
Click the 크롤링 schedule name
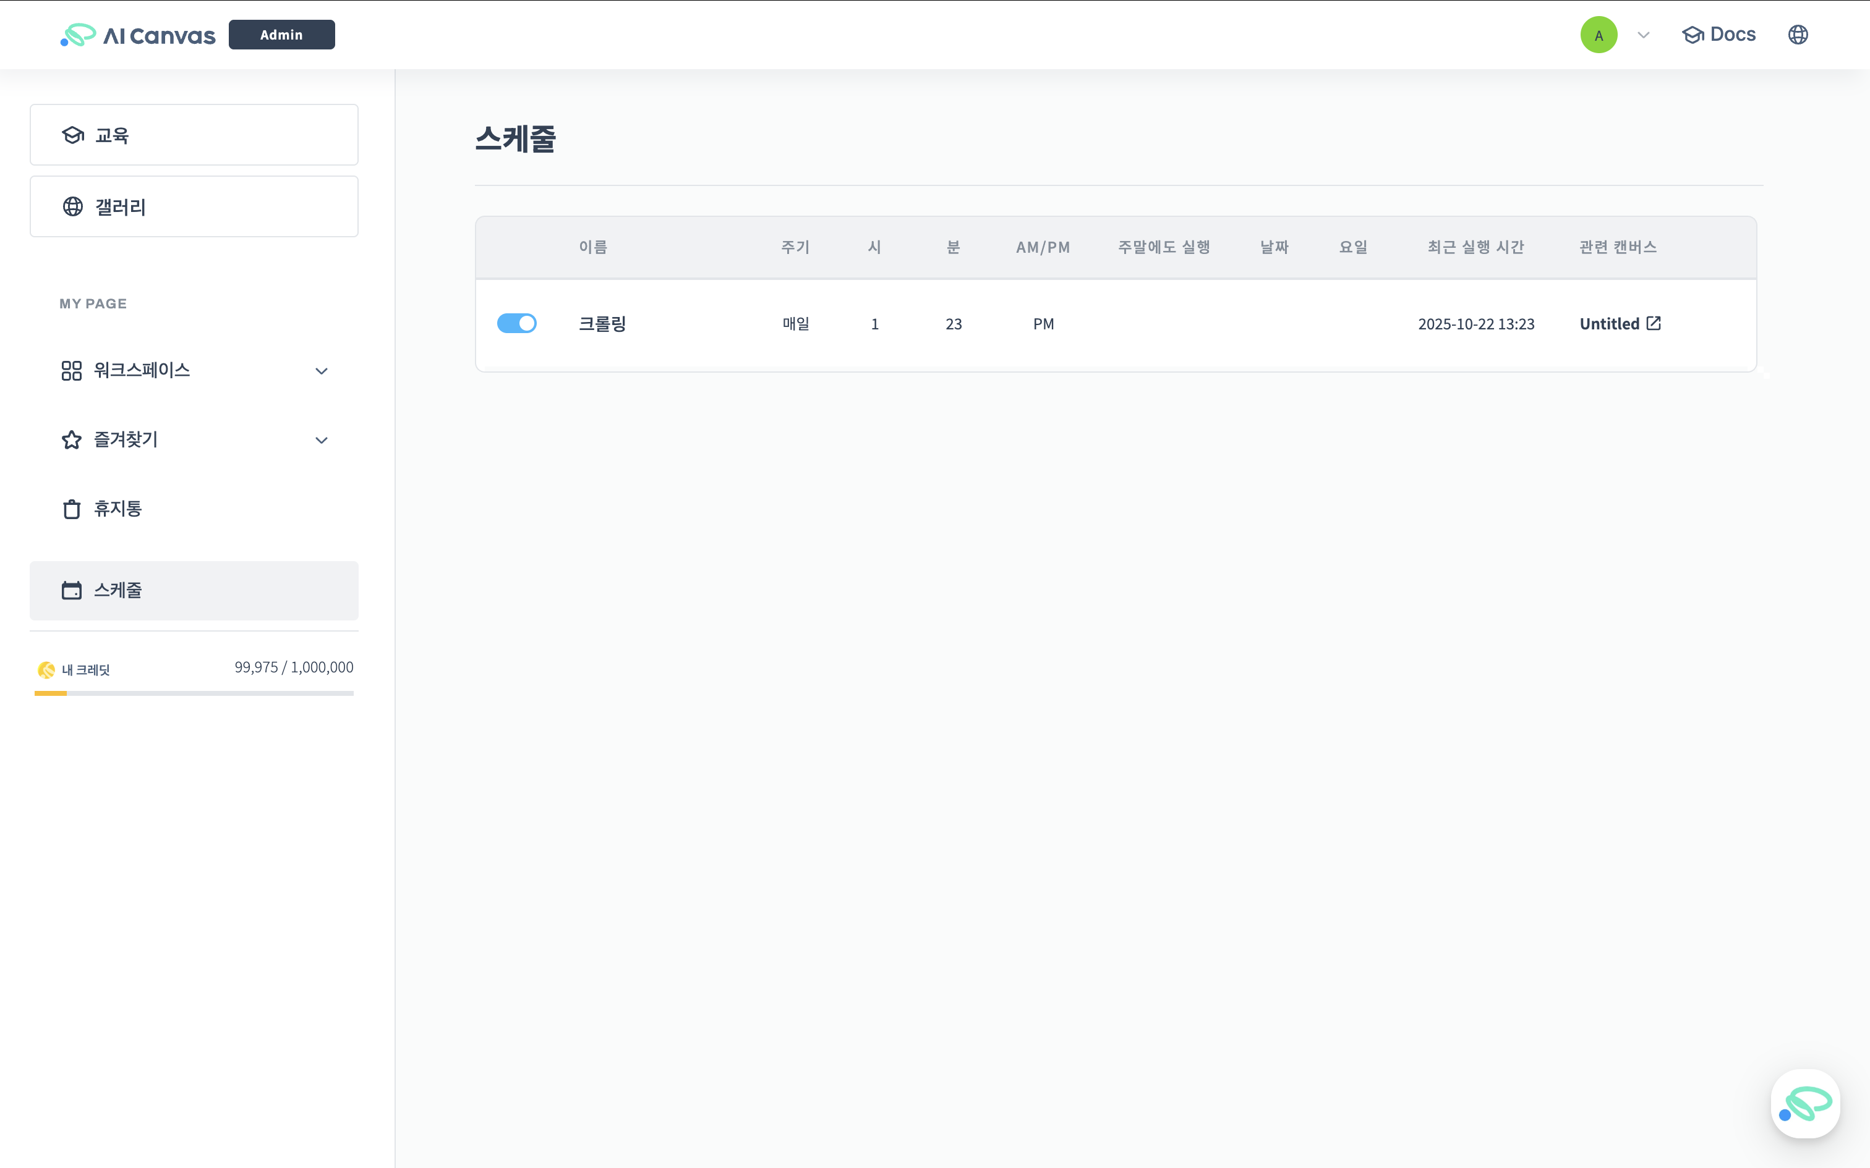coord(602,324)
